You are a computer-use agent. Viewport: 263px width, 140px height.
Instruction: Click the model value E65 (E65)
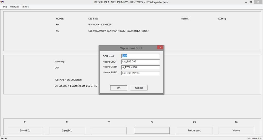(93, 19)
